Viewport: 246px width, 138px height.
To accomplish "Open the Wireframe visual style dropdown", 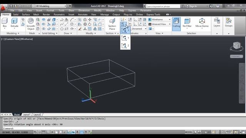I will coord(160,20).
